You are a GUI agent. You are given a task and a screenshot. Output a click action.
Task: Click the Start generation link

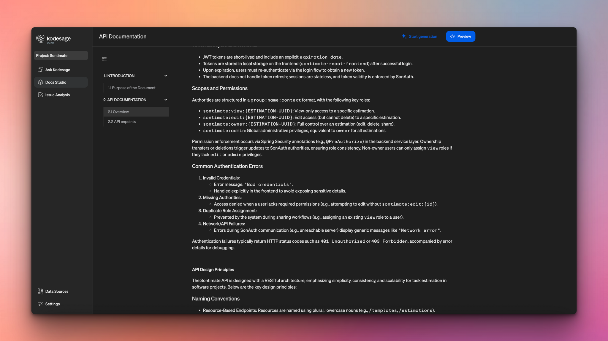click(422, 36)
